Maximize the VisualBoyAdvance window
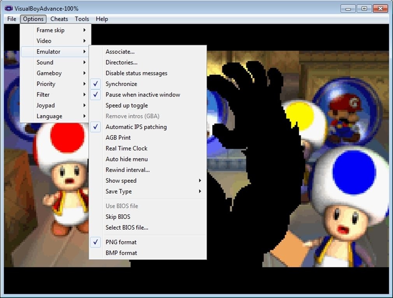393x298 pixels. tap(364, 9)
